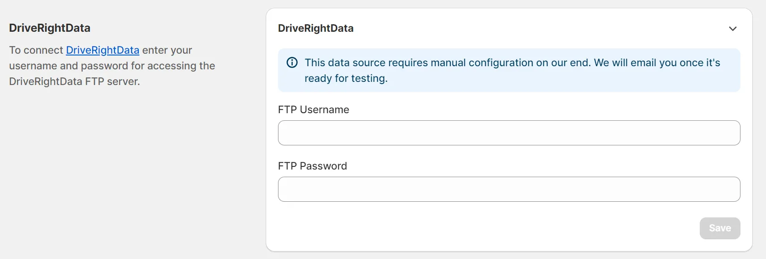Click the FTP Password label
The image size is (766, 259).
[x=312, y=166]
